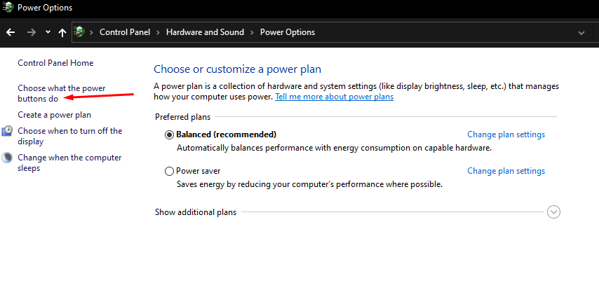Open the recent locations dropdown arrow
The image size is (599, 297).
pos(48,32)
